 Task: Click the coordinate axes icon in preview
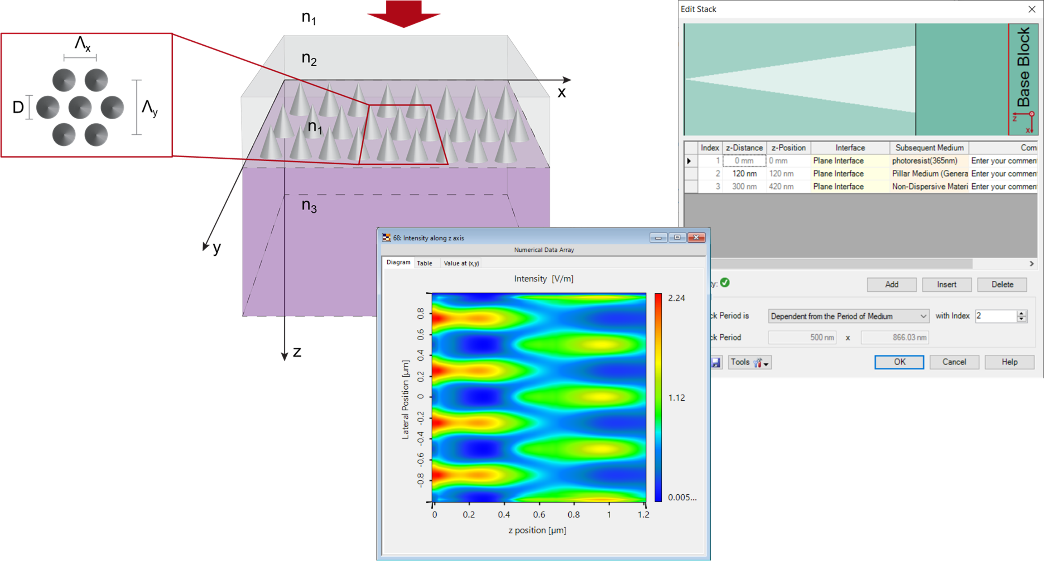coord(1024,122)
